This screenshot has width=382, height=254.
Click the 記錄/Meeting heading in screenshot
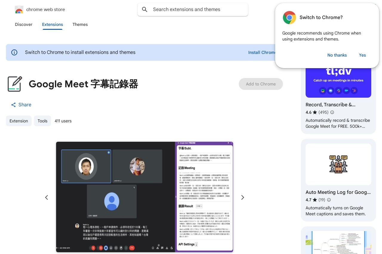[x=187, y=168]
